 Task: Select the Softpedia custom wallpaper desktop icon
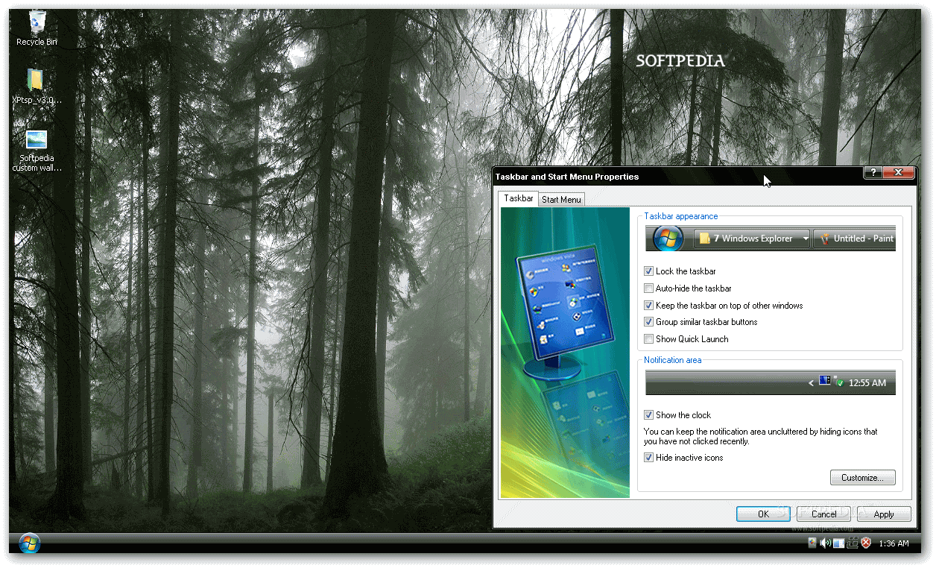pos(37,151)
